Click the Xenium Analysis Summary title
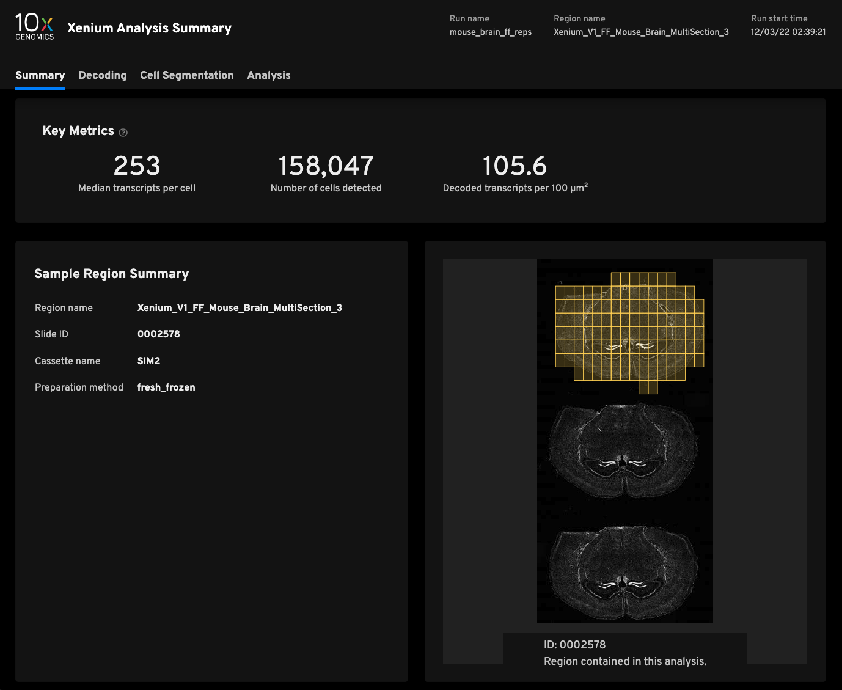The width and height of the screenshot is (842, 690). coord(149,28)
